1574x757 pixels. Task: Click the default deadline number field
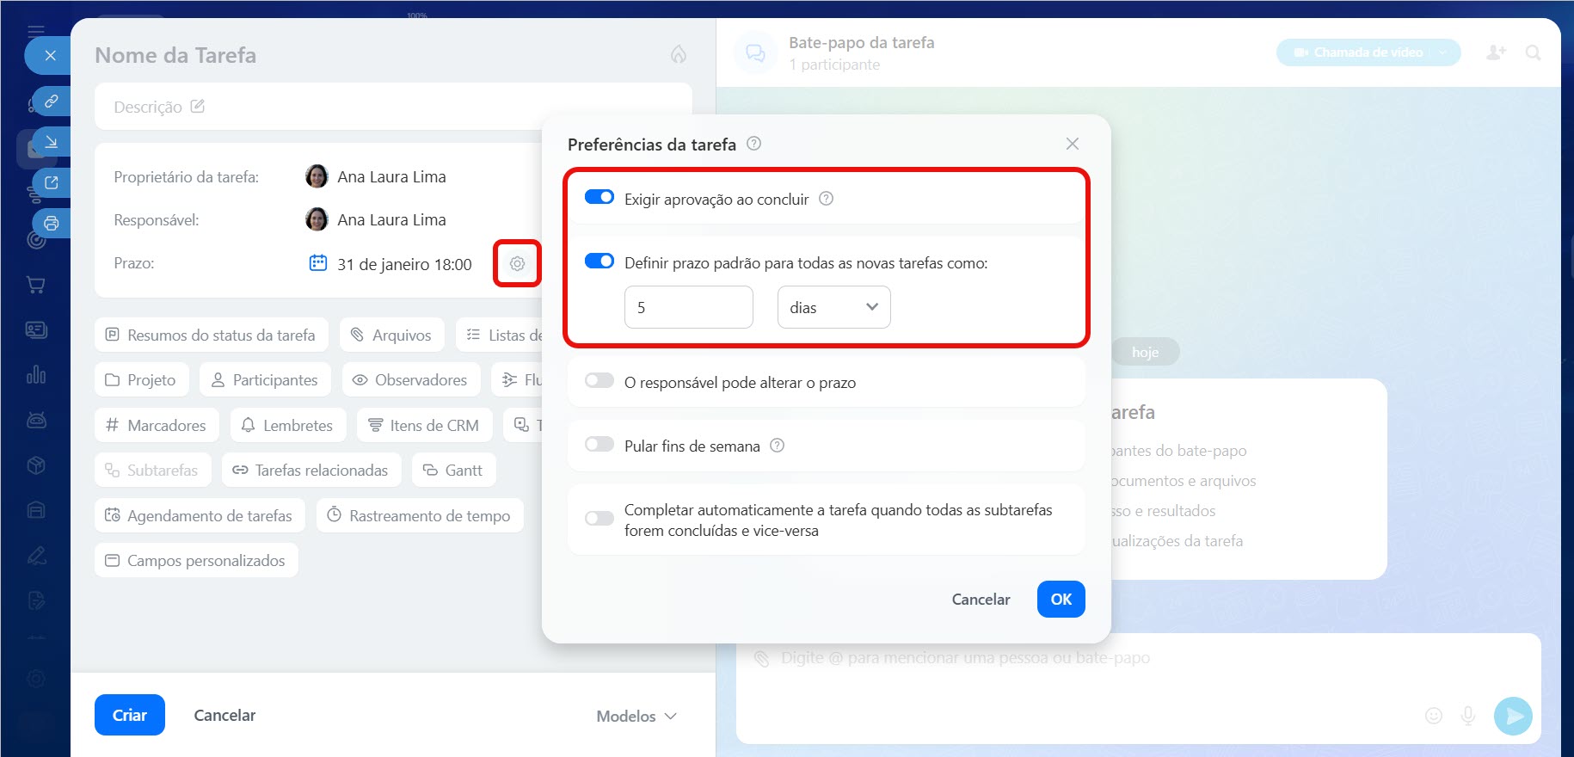click(x=688, y=307)
